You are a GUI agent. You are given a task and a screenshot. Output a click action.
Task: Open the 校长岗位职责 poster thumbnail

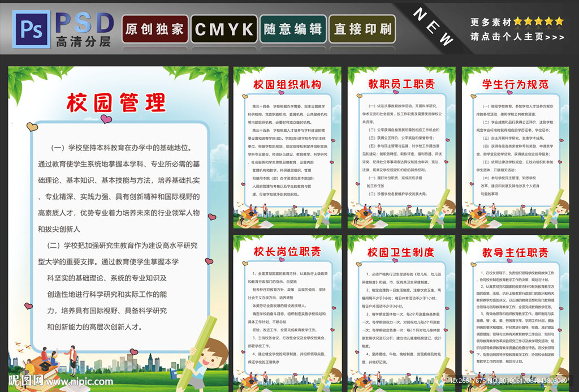(x=287, y=313)
